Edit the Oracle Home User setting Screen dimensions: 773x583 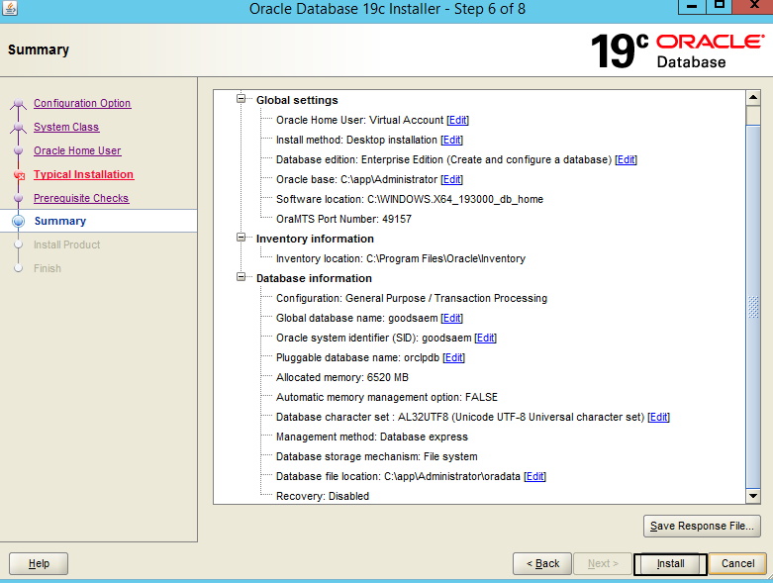tap(457, 120)
